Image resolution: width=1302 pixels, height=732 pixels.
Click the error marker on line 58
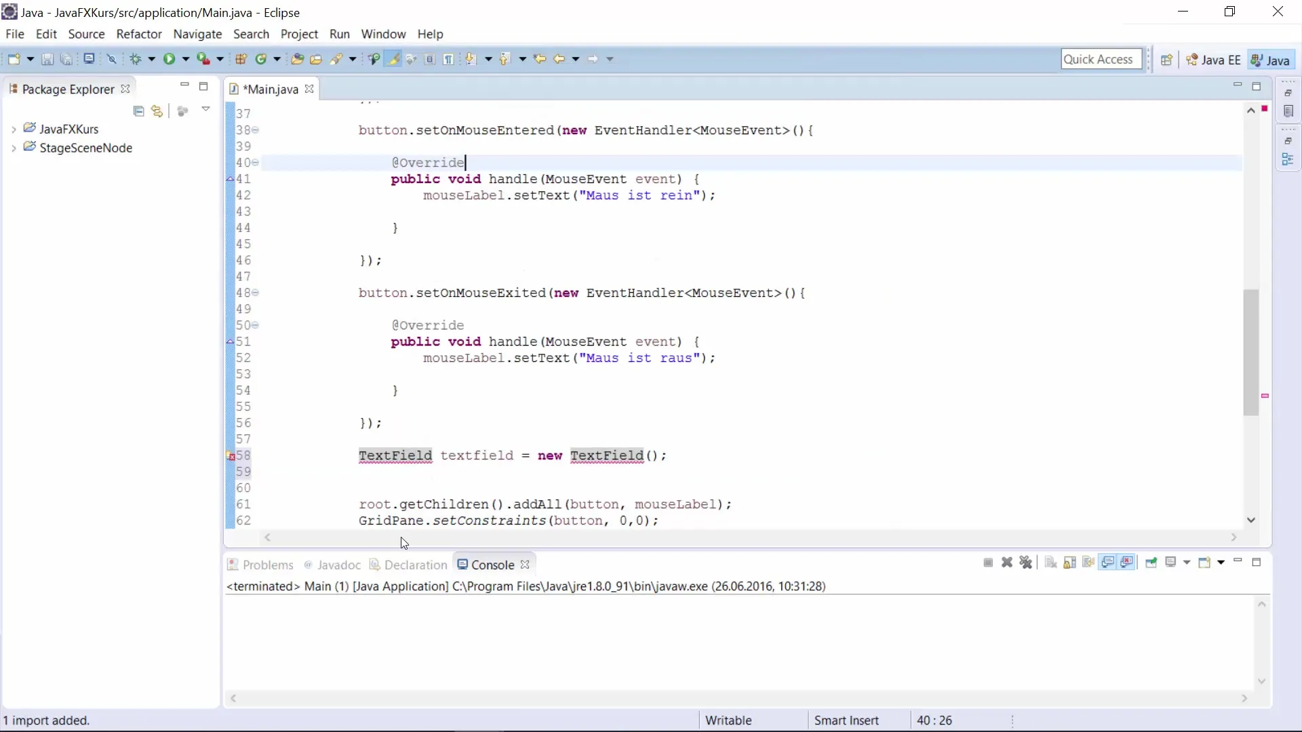coord(231,456)
